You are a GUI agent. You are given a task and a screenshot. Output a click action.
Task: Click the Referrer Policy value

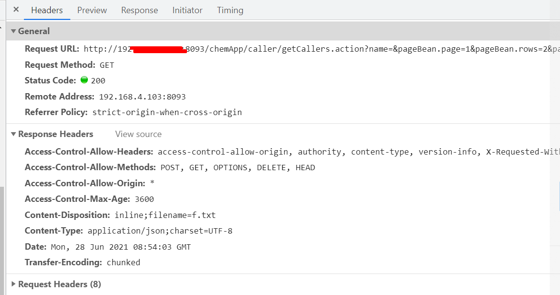[167, 112]
